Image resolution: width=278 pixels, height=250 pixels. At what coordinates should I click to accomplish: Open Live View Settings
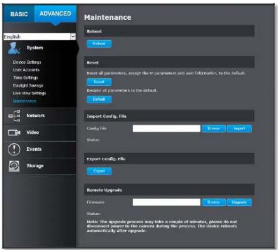tap(29, 93)
